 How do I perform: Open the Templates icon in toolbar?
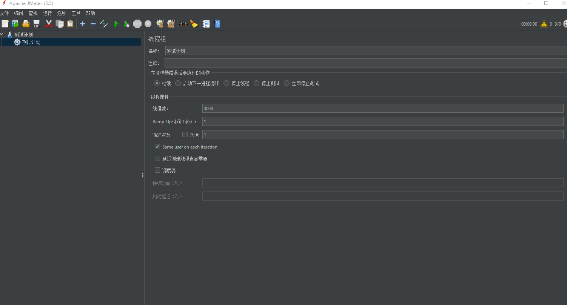coord(15,24)
